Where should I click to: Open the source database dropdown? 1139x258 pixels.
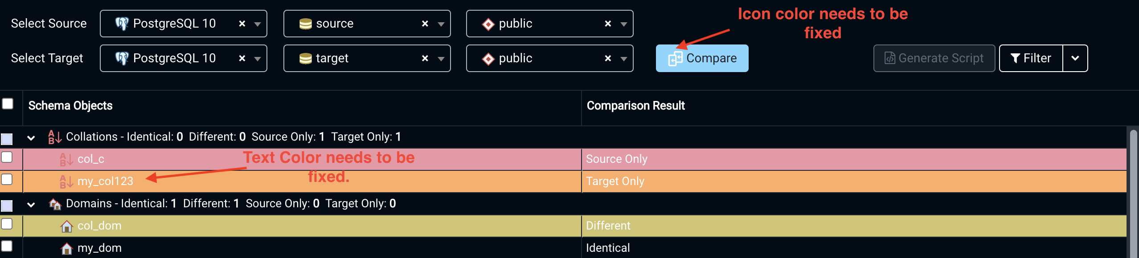(441, 24)
